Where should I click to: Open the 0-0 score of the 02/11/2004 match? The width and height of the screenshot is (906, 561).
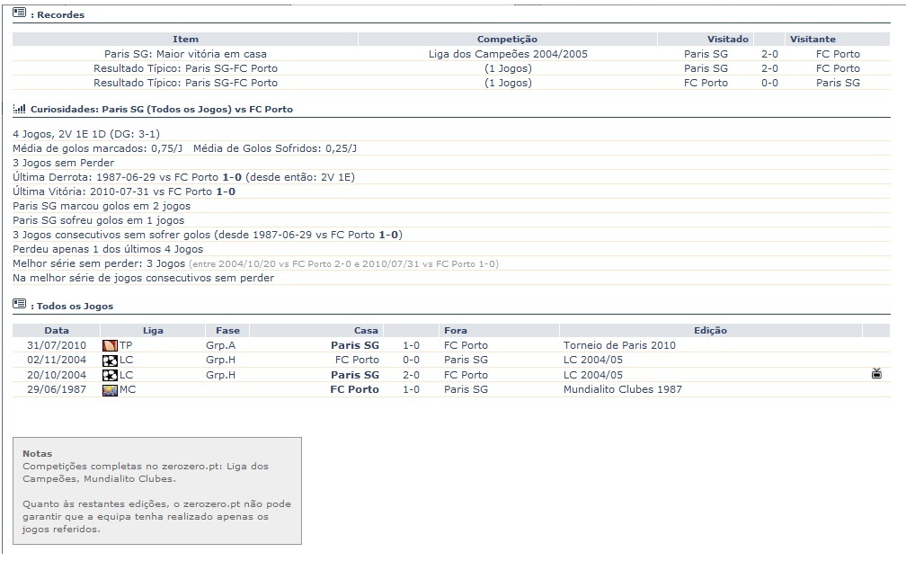(x=411, y=360)
